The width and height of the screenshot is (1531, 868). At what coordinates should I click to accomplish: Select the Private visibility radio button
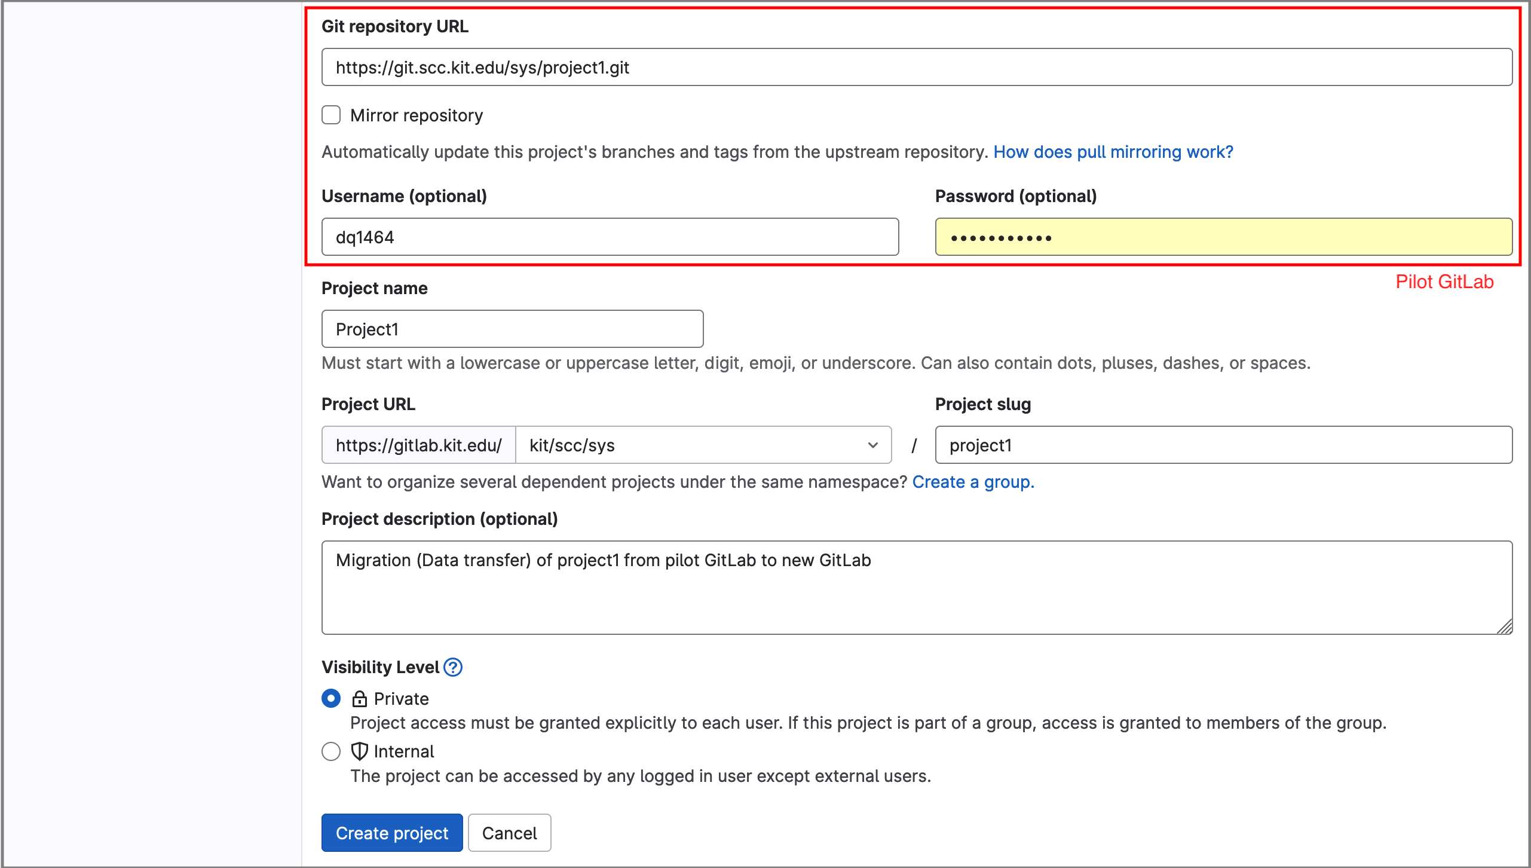[x=331, y=698]
